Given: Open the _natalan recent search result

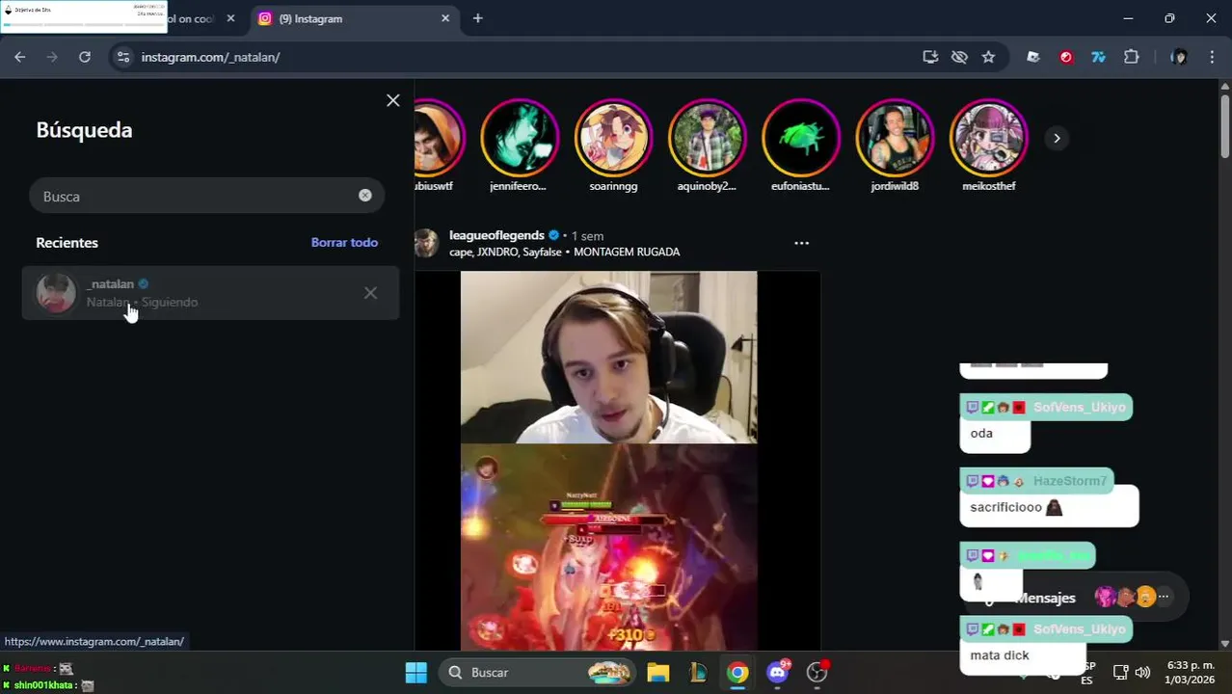Looking at the screenshot, I should (x=210, y=293).
